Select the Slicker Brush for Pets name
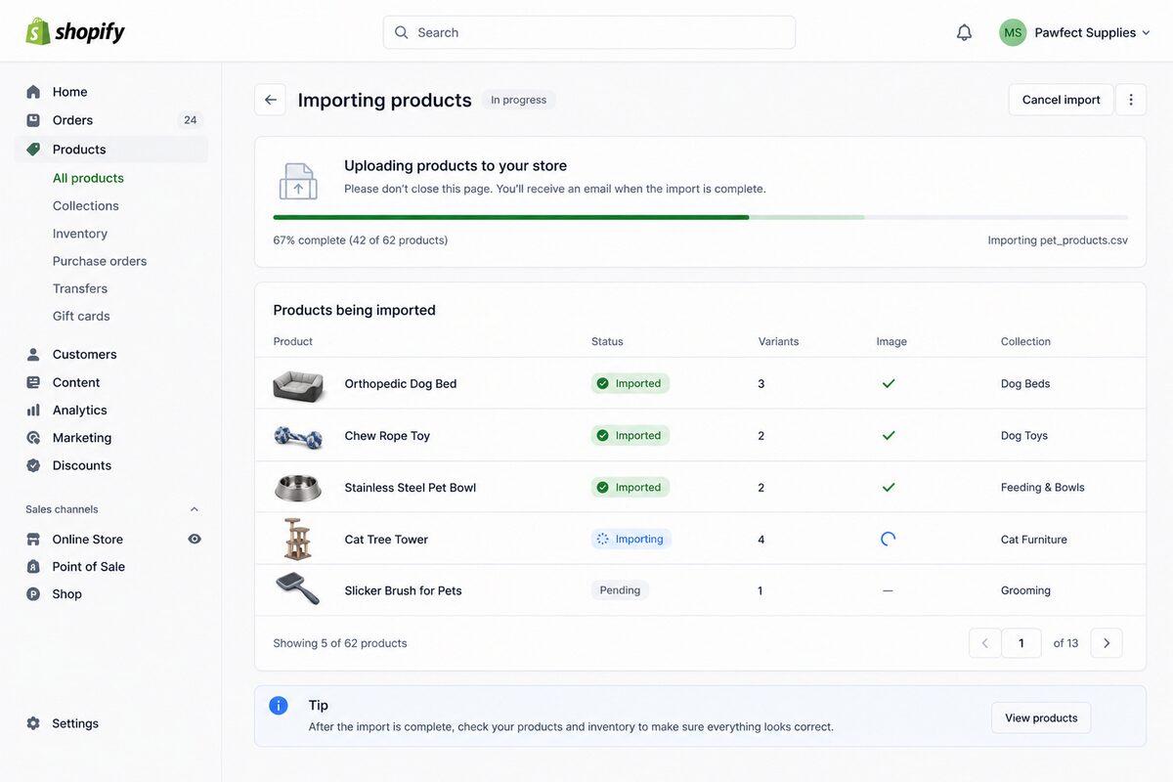 tap(403, 590)
